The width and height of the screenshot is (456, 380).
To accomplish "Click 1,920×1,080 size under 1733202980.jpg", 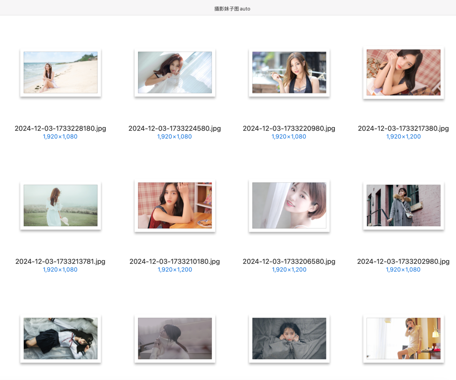I will click(403, 269).
